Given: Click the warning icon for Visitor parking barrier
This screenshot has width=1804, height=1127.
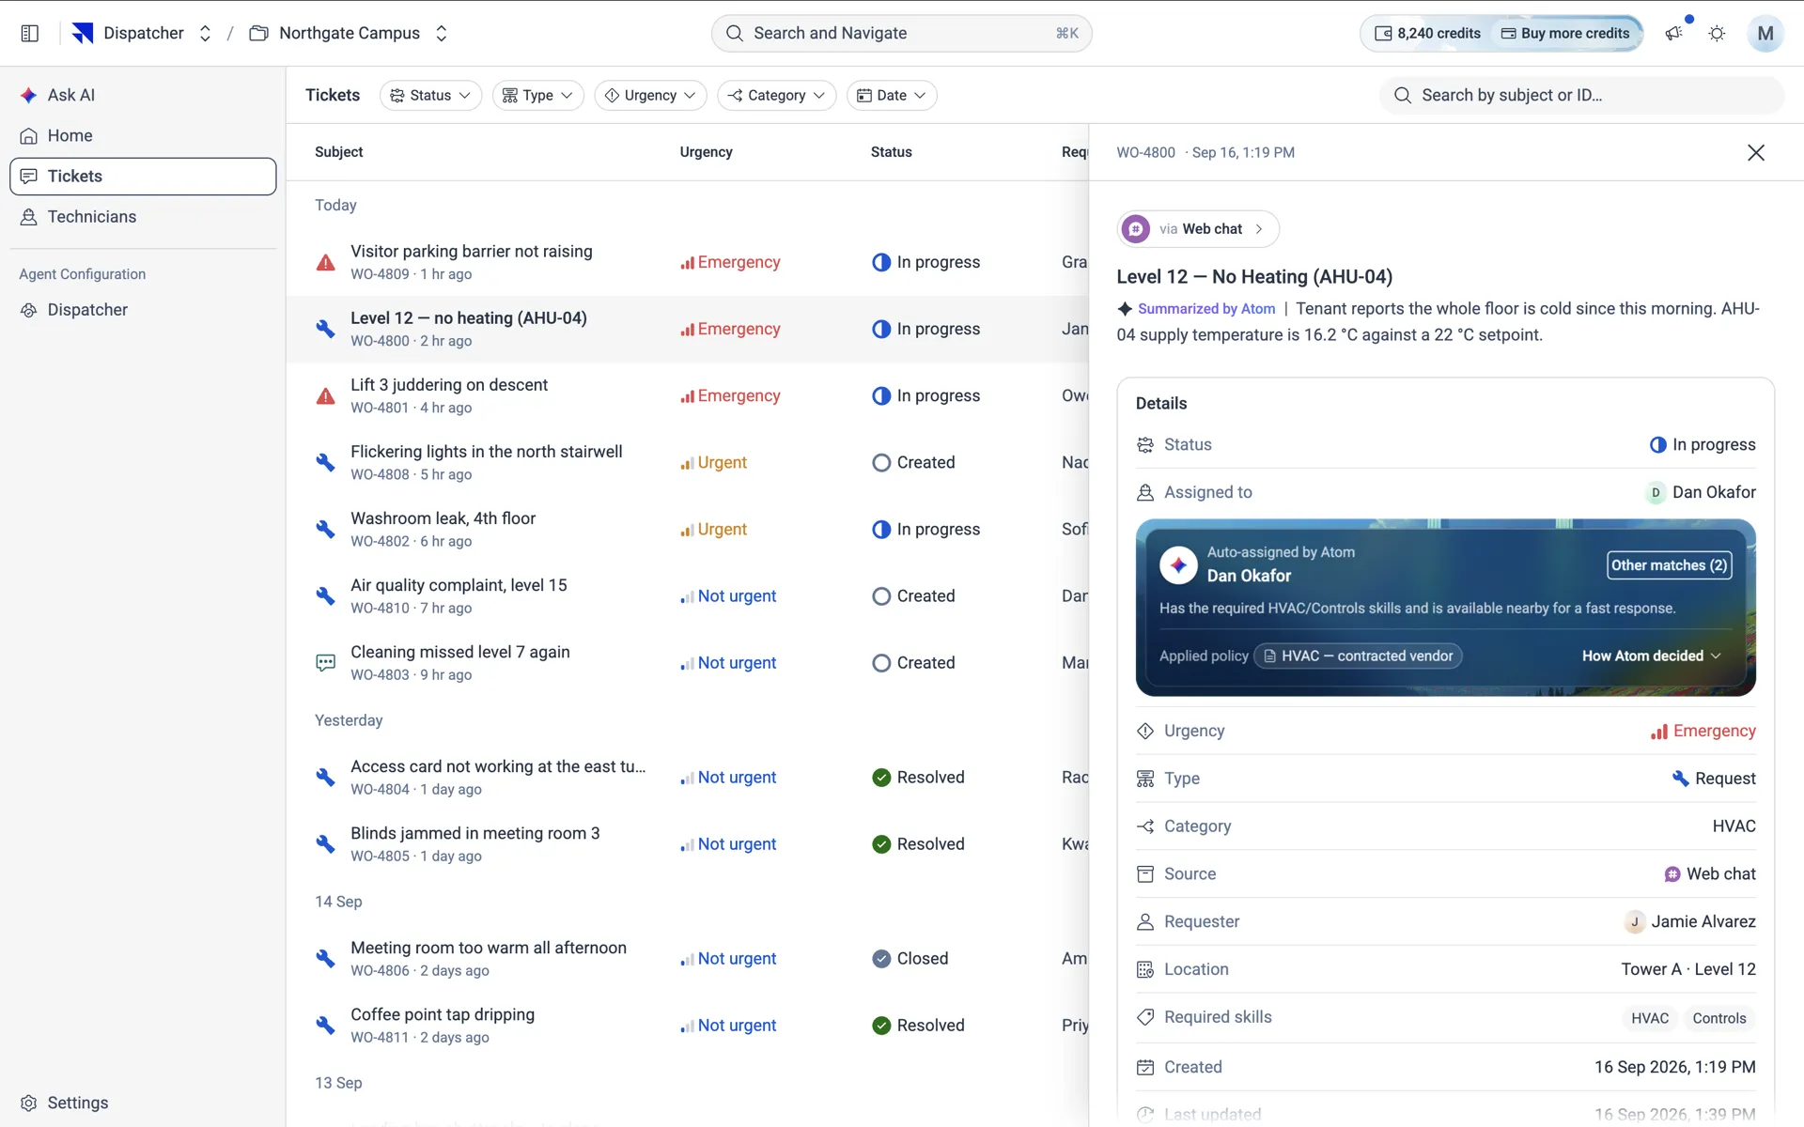Looking at the screenshot, I should point(325,262).
